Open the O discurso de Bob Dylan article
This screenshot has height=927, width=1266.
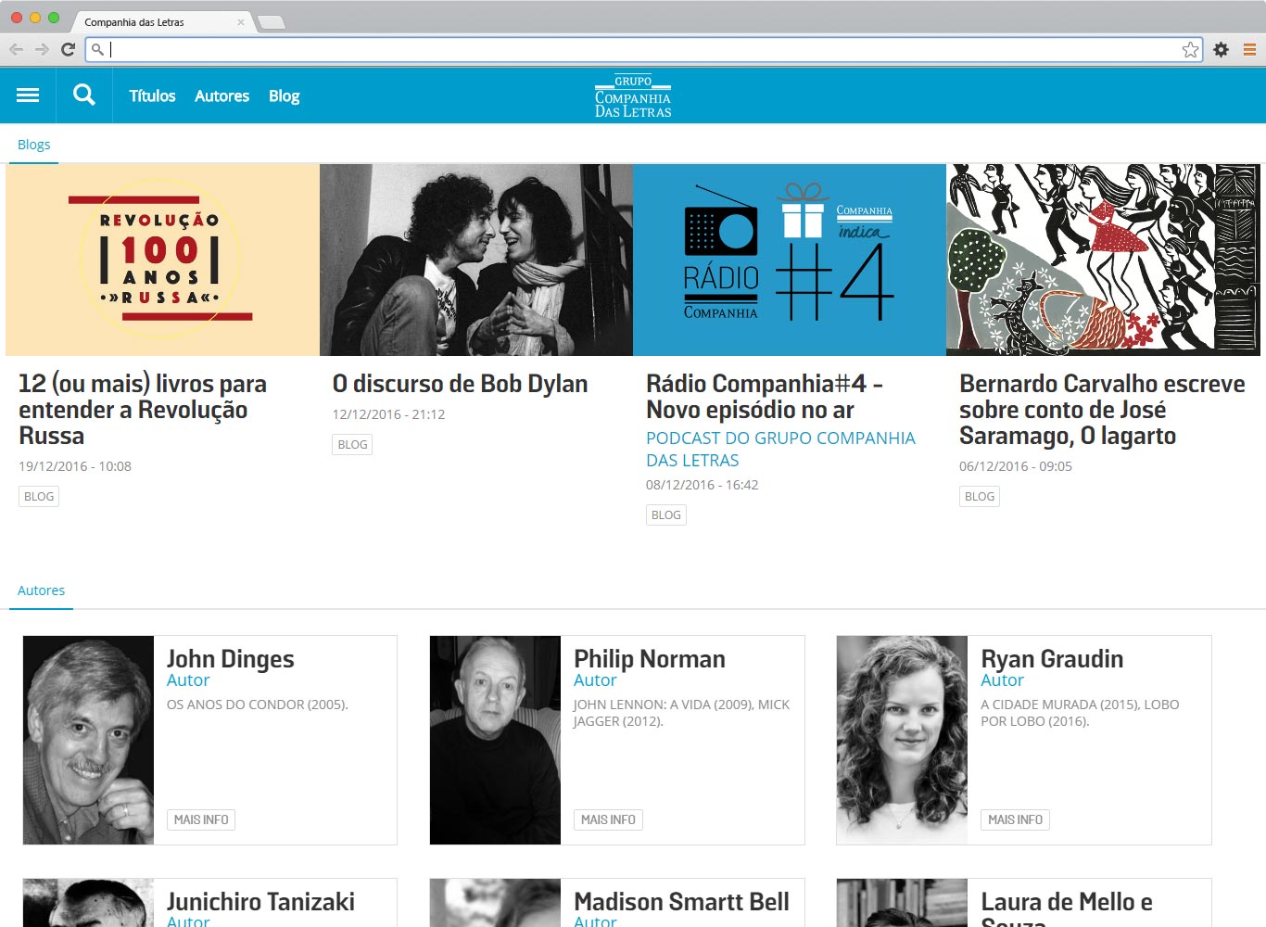(460, 384)
